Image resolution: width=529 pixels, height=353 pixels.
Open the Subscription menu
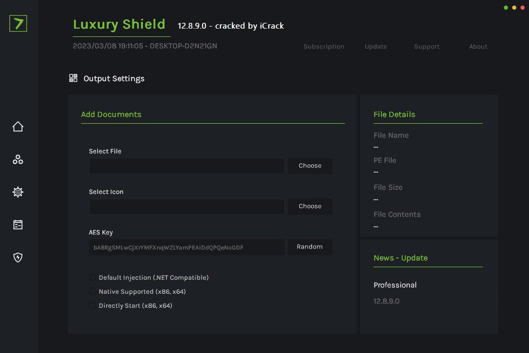(x=324, y=46)
